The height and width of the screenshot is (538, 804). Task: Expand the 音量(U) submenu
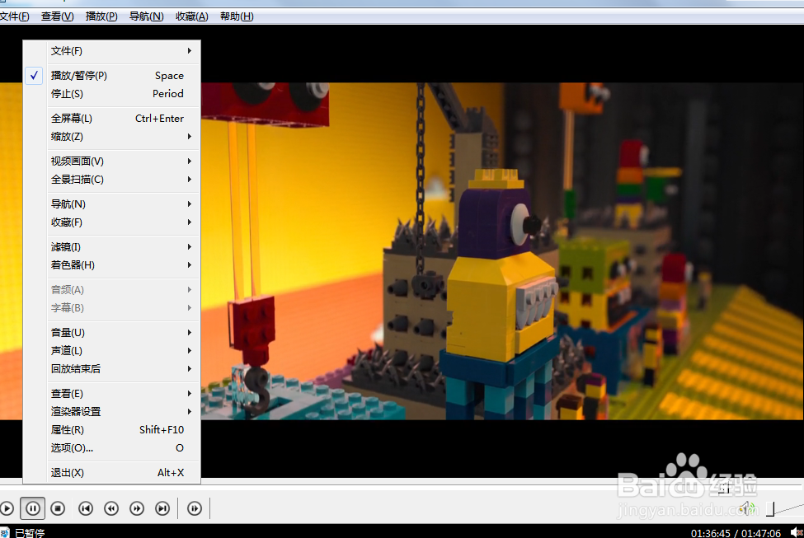point(112,333)
